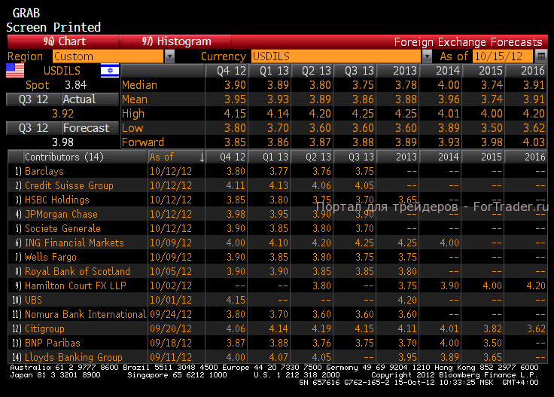The width and height of the screenshot is (554, 397).
Task: Click Nomura As of date 09/24/12
Action: pos(171,314)
